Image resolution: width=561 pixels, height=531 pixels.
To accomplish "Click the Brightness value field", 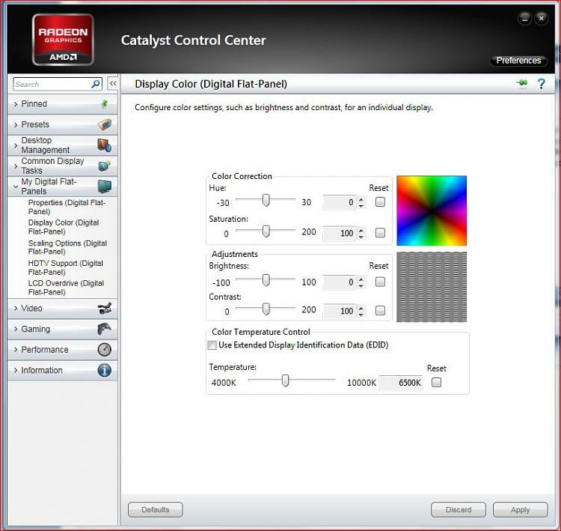I will [x=340, y=282].
